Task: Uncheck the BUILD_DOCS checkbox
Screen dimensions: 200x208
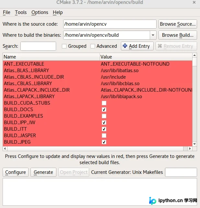Action: click(x=104, y=110)
